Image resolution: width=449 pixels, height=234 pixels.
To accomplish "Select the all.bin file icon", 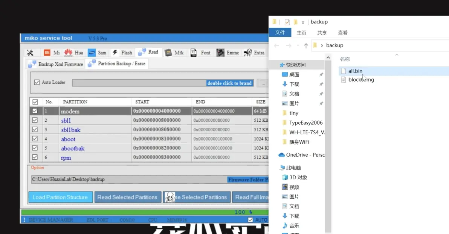I will pos(343,71).
